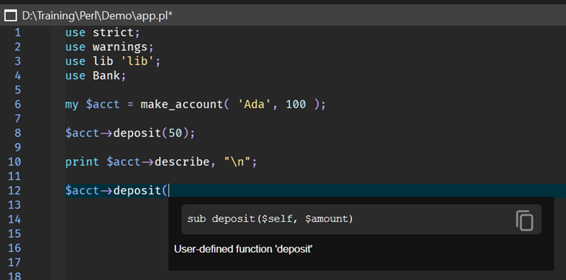566x280 pixels.
Task: Click the word 'warnings' on line 2
Action: (x=120, y=47)
